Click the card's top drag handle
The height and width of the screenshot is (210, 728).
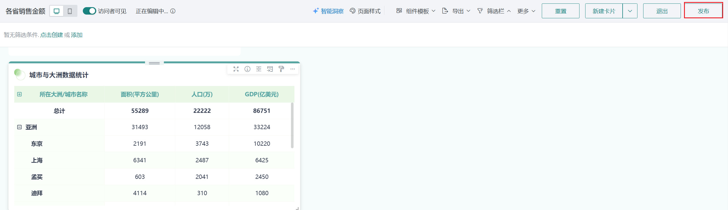click(154, 63)
